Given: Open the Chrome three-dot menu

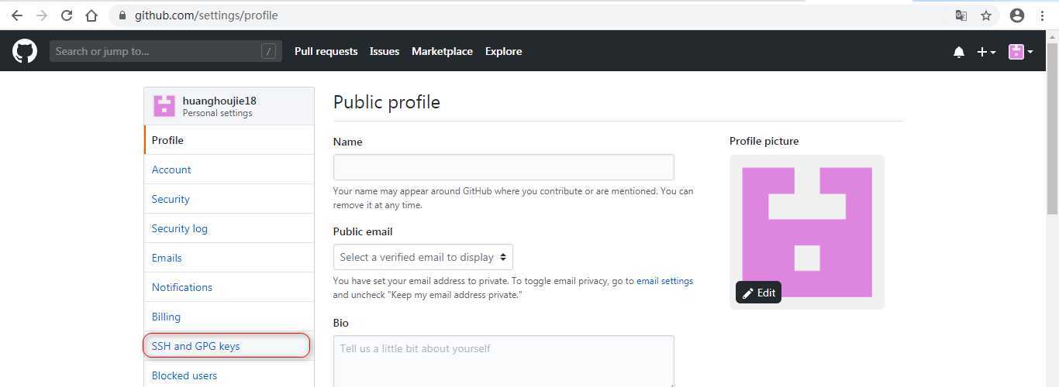Looking at the screenshot, I should 1042,15.
